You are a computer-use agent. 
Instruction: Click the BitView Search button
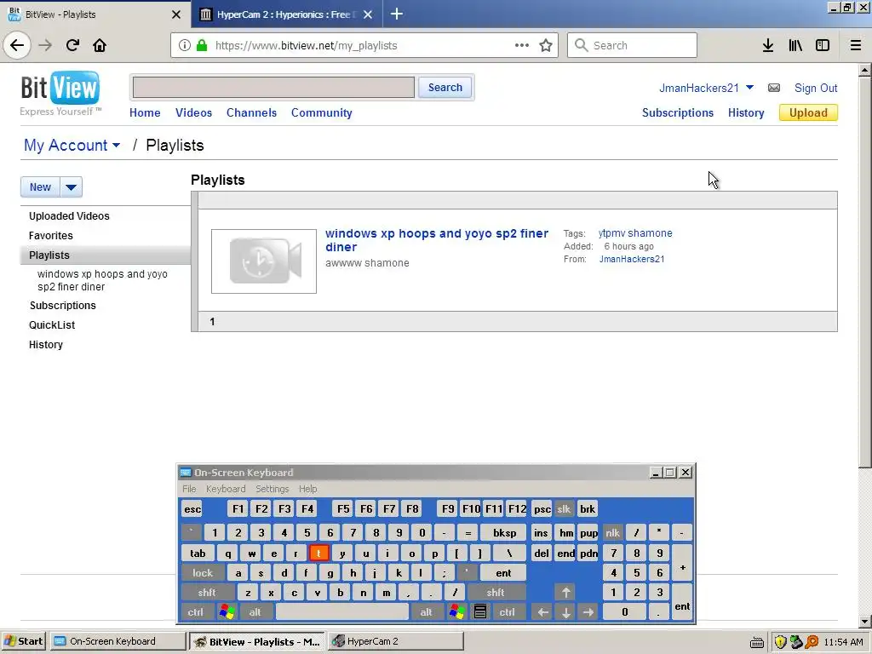pyautogui.click(x=445, y=88)
